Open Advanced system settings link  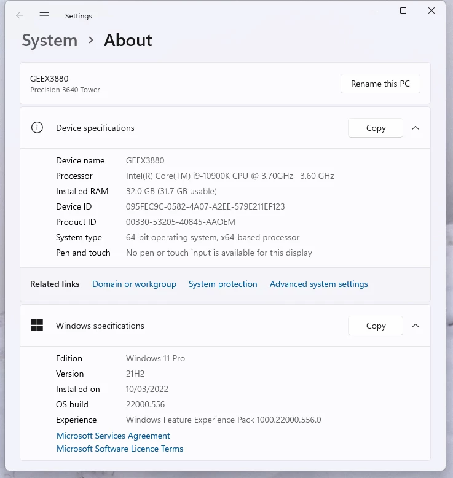tap(319, 284)
